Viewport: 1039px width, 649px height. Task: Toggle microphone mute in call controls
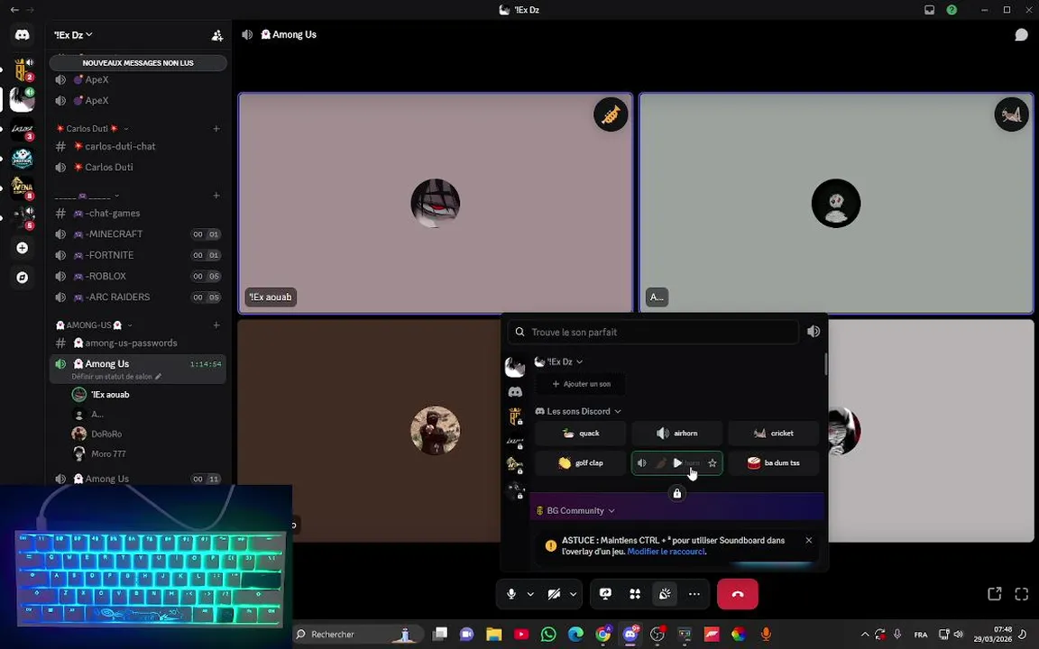click(x=510, y=594)
